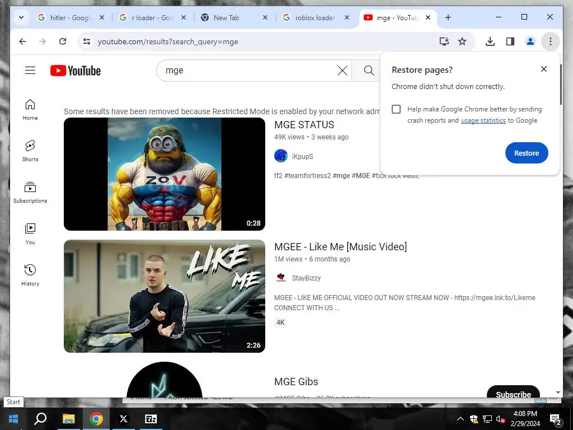This screenshot has height=430, width=573.
Task: Go to Home in YouTube sidebar
Action: point(30,110)
